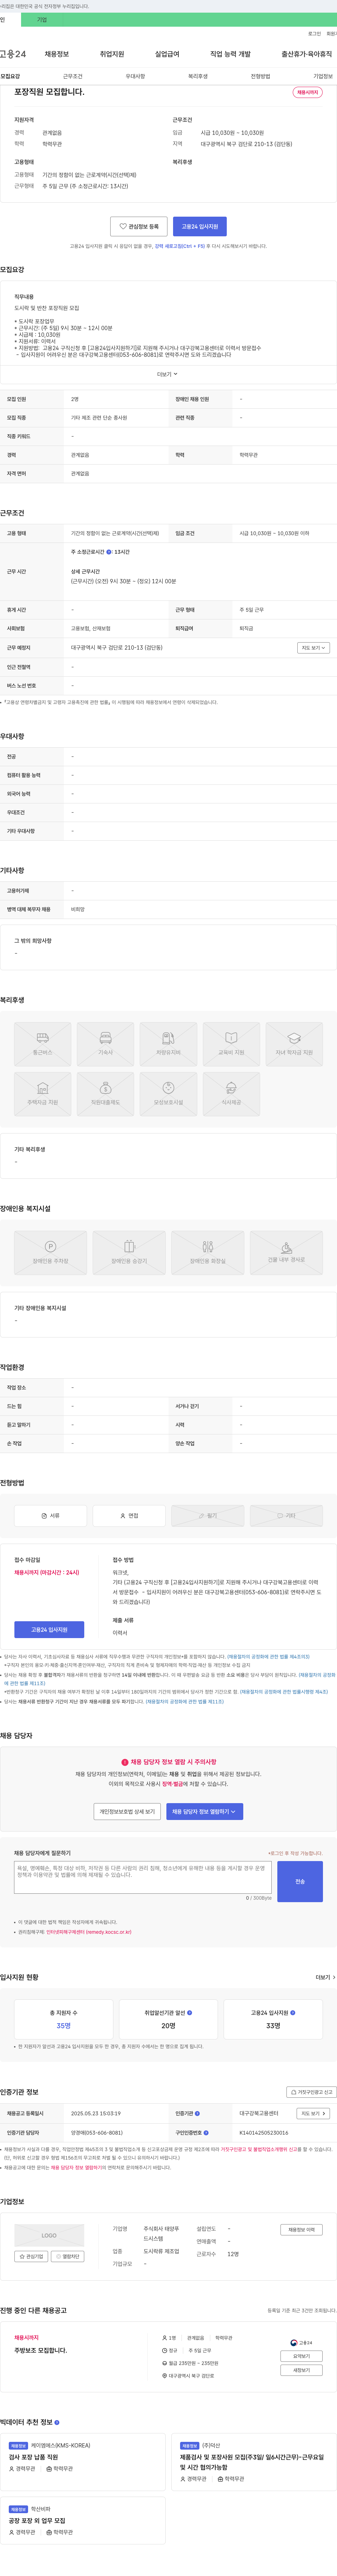Open the 직업 능력 개발 menu
The height and width of the screenshot is (2576, 337).
(x=230, y=54)
